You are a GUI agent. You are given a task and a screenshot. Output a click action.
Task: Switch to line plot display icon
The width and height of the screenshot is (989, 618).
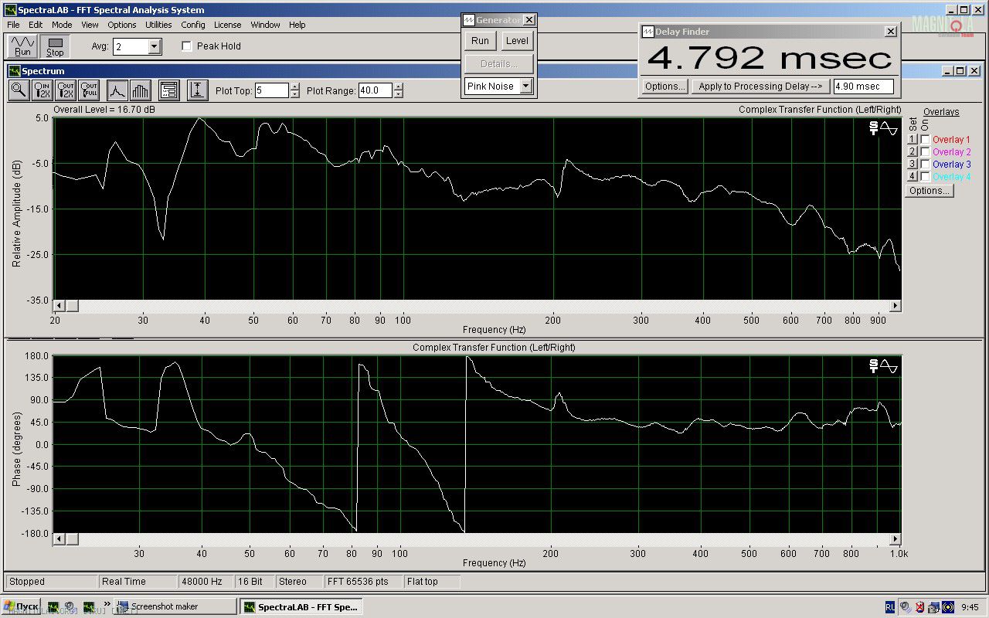pyautogui.click(x=117, y=90)
